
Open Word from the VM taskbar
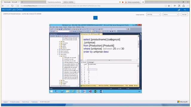pos(101,91)
